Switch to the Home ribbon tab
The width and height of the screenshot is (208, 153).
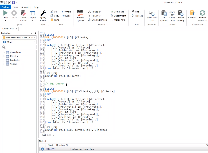click(16, 7)
